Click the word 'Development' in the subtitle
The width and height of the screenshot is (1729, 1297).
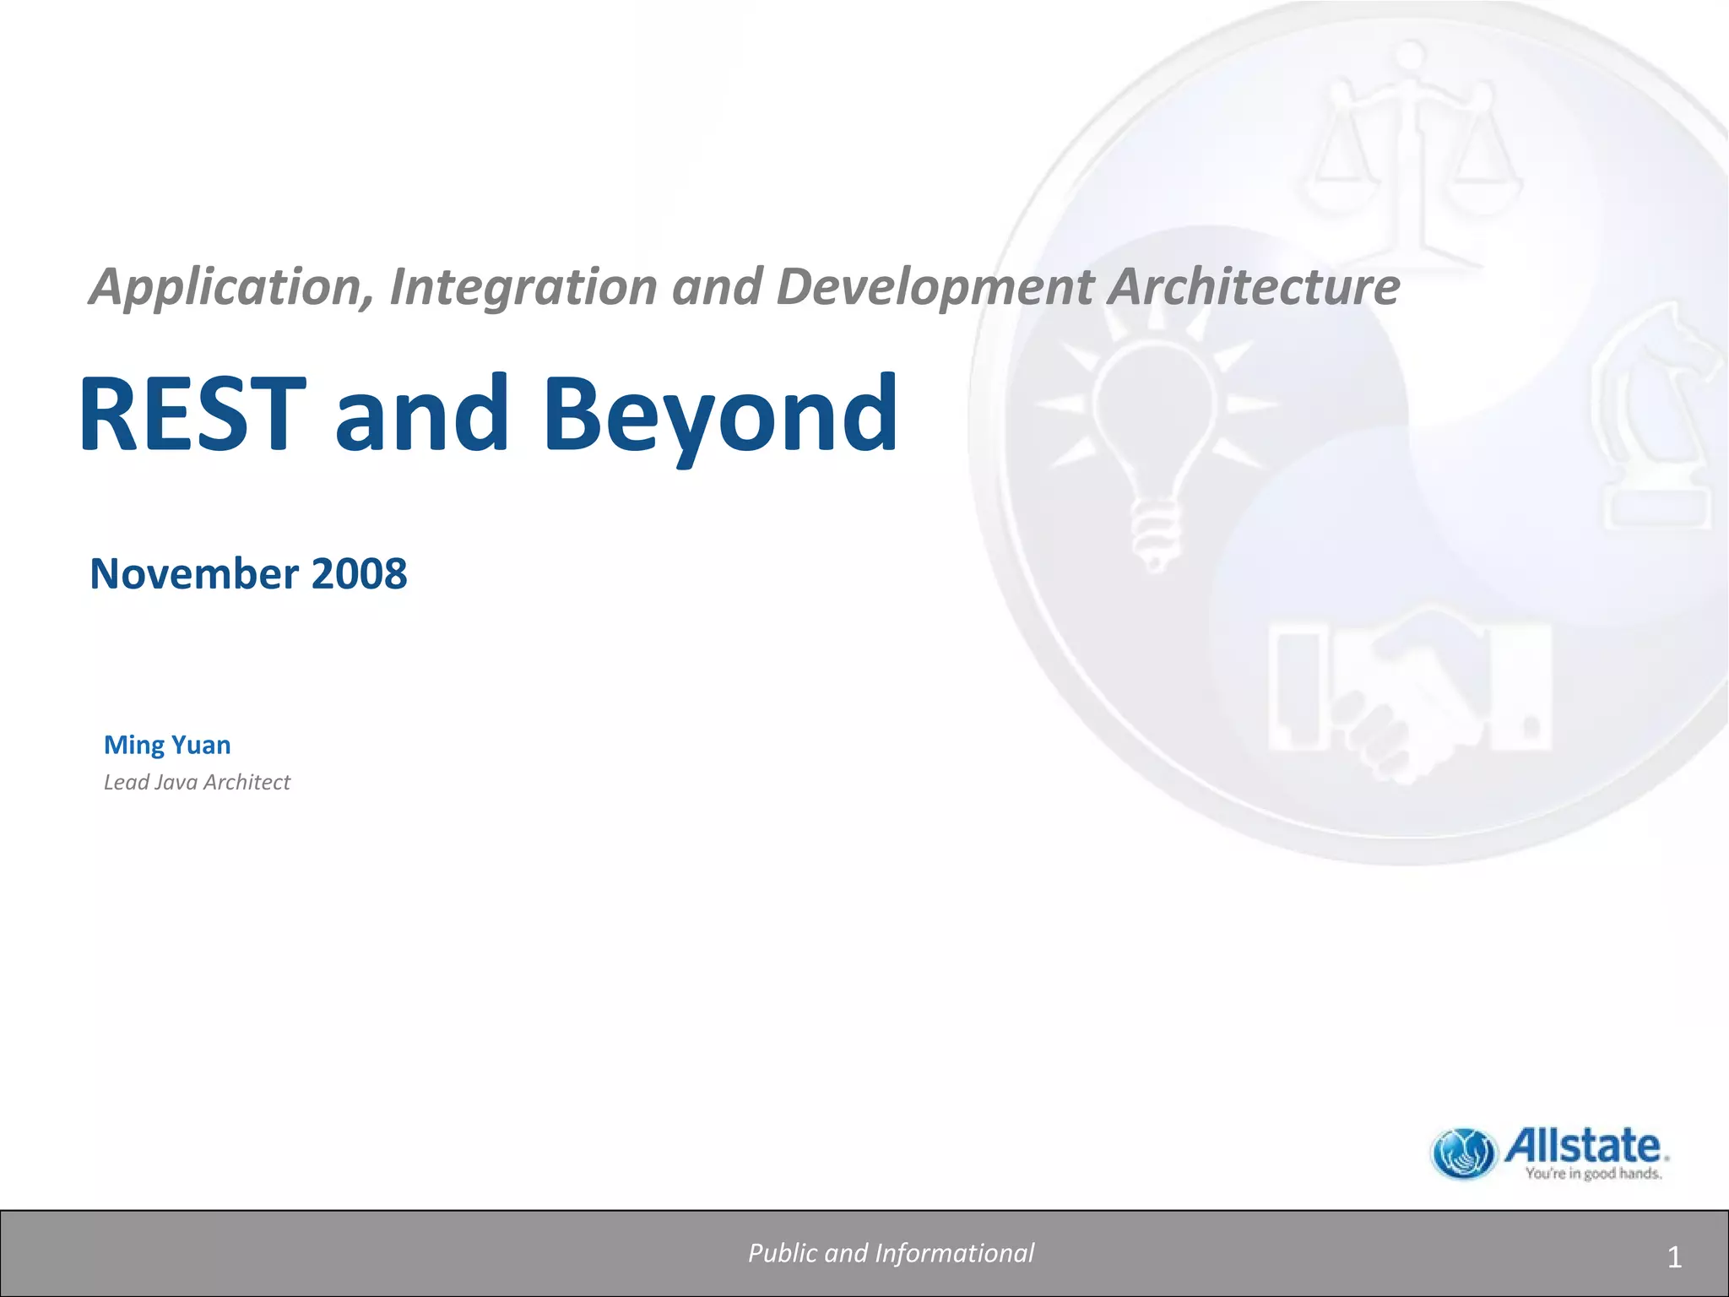[935, 286]
